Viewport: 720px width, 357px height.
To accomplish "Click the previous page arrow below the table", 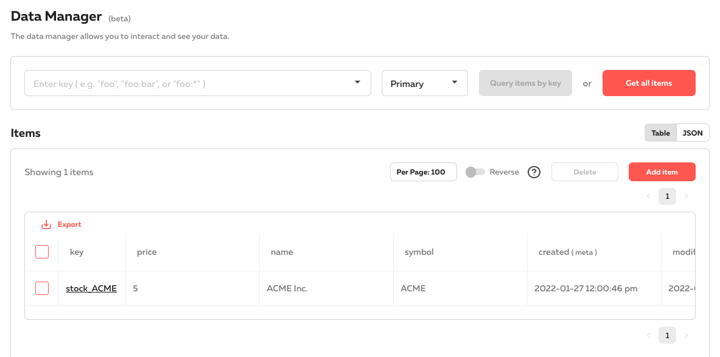I will tap(648, 335).
